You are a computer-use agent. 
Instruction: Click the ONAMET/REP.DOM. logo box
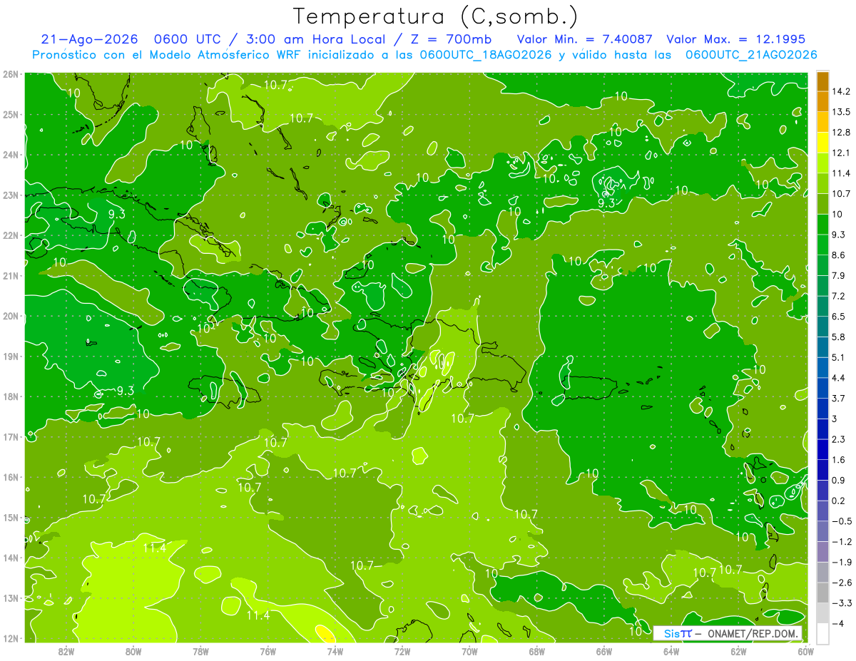(727, 632)
